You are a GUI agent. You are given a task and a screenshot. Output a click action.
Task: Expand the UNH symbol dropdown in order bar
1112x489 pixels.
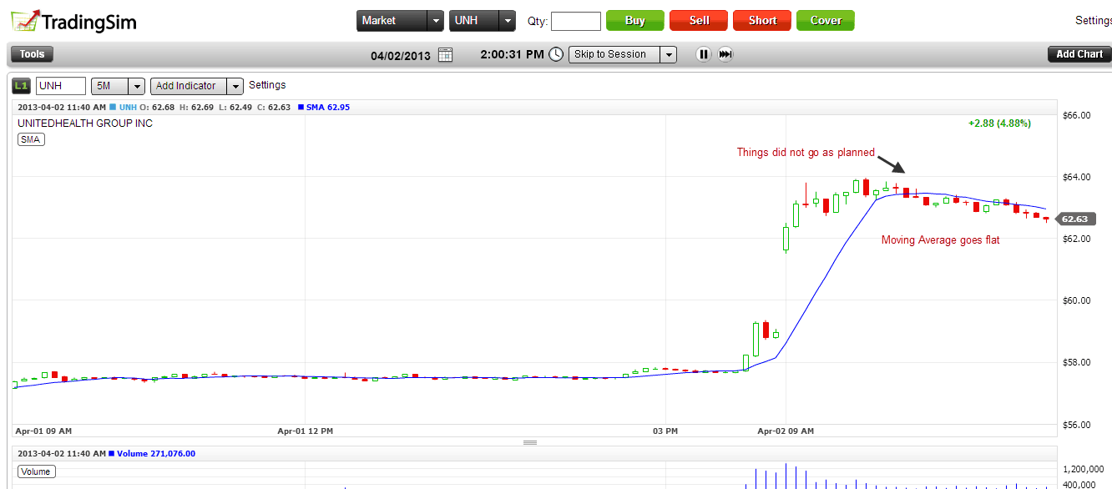[x=507, y=21]
